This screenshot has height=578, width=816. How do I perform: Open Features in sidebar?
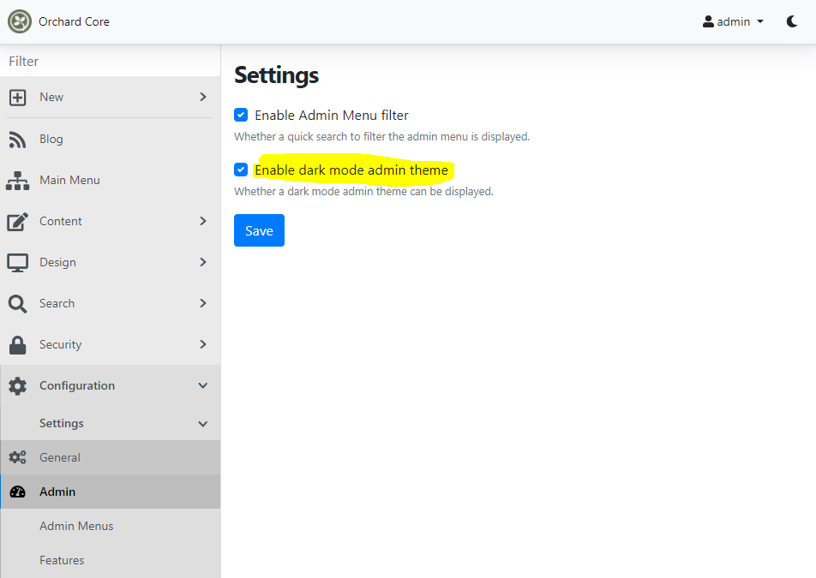(111, 560)
